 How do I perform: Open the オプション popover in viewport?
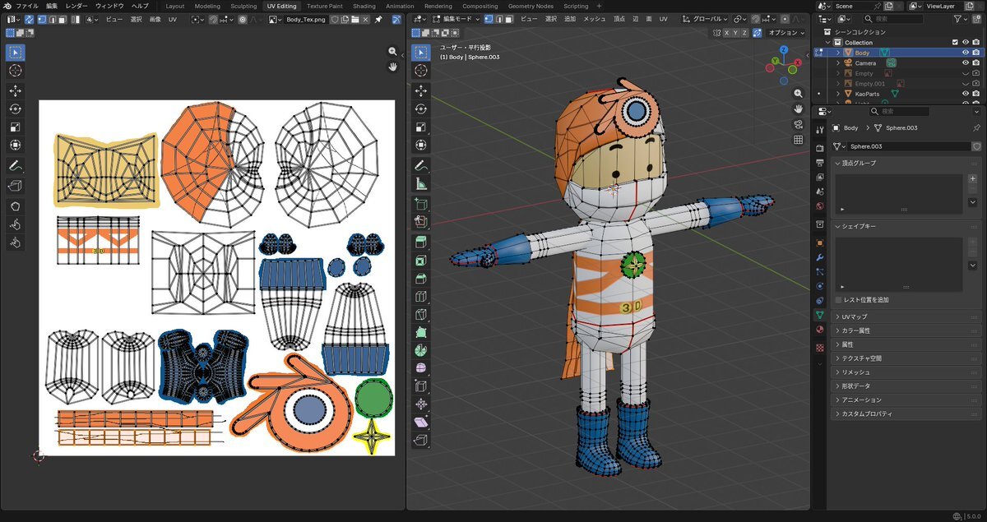tap(784, 33)
